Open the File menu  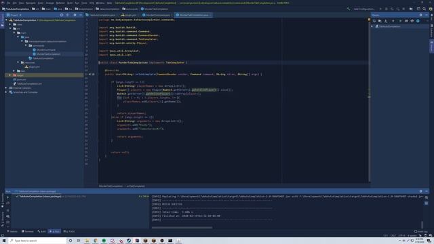pos(8,3)
